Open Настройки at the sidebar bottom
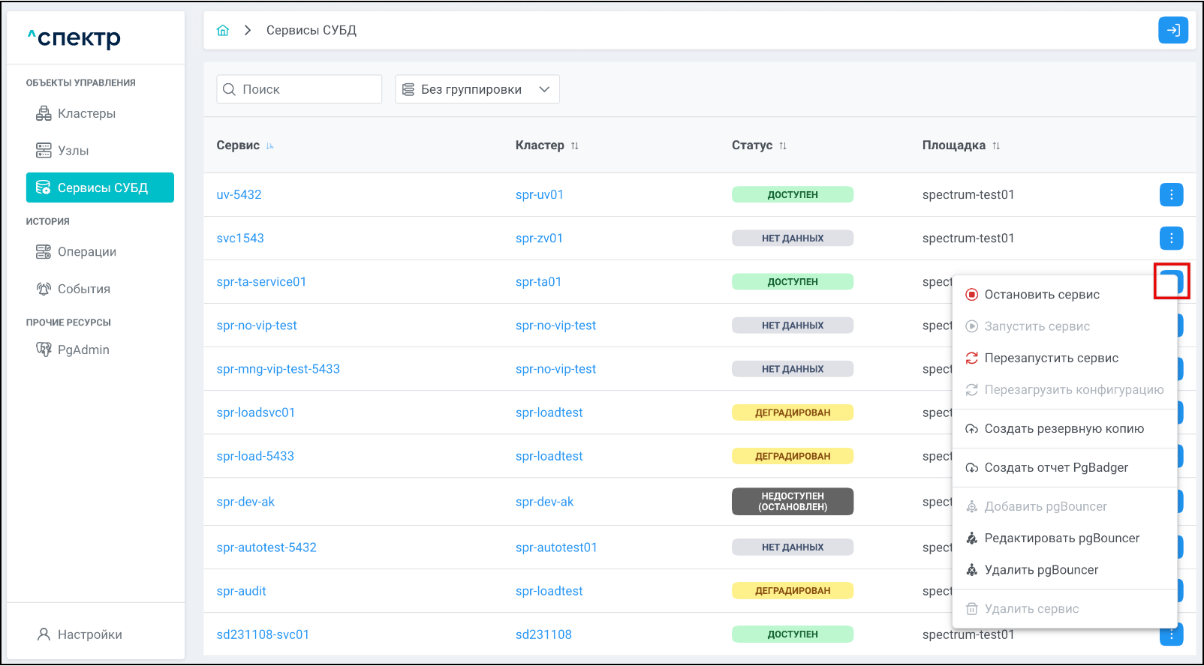Viewport: 1204px width, 666px height. point(89,634)
